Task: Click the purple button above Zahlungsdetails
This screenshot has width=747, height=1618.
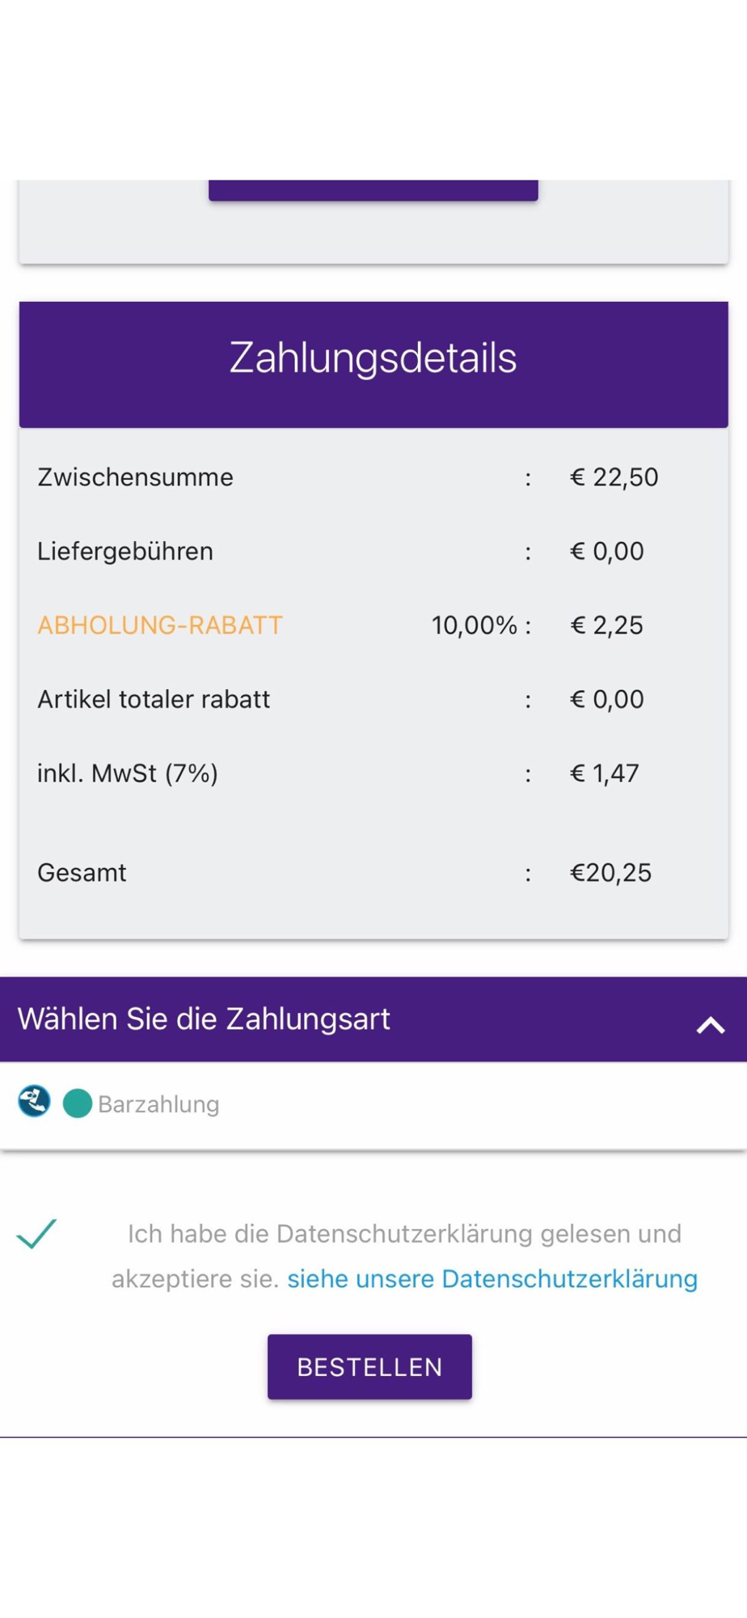Action: pyautogui.click(x=373, y=190)
